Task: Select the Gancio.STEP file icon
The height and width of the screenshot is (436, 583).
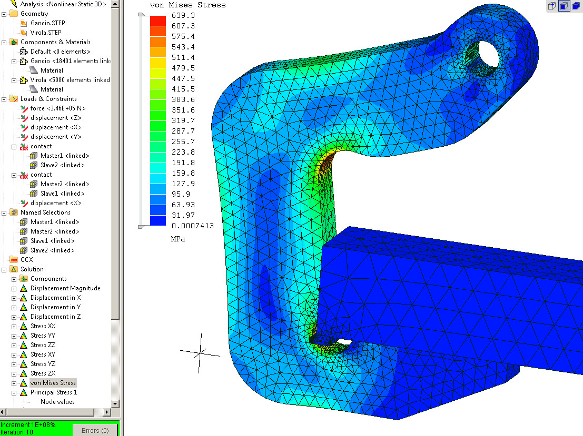Action: coord(24,23)
